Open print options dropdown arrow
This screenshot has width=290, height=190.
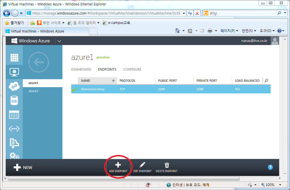tap(216, 31)
